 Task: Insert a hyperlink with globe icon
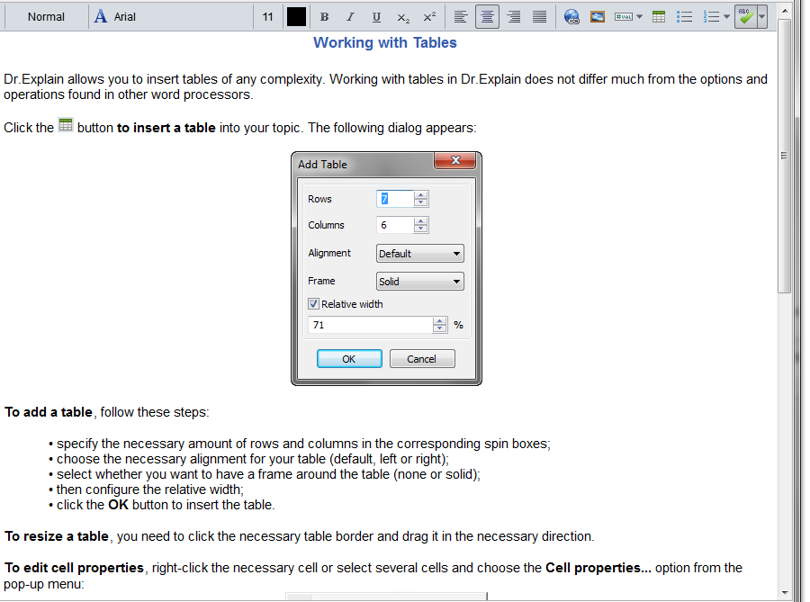(x=571, y=17)
